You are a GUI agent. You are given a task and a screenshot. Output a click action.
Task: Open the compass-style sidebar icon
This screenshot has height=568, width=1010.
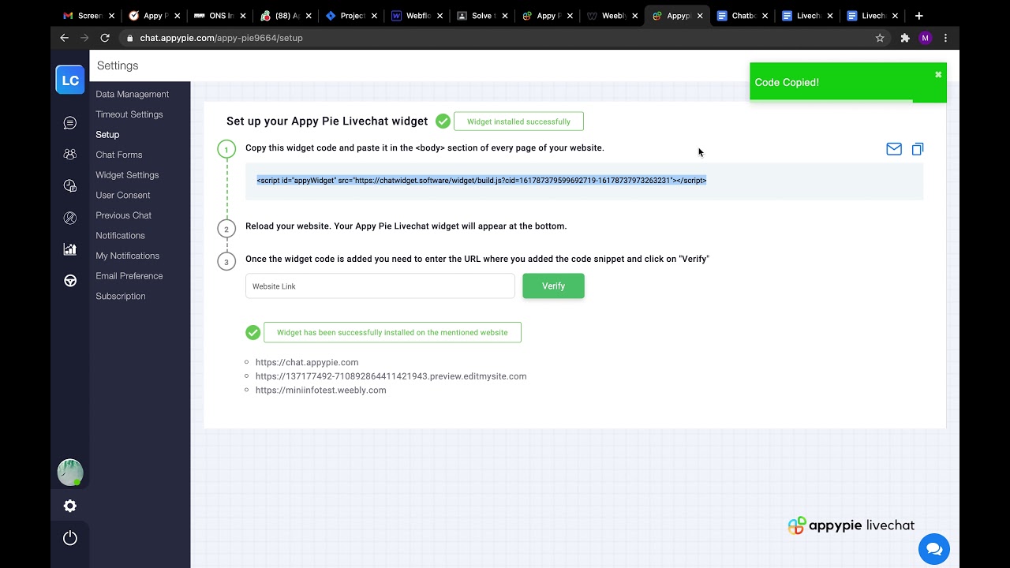70,218
